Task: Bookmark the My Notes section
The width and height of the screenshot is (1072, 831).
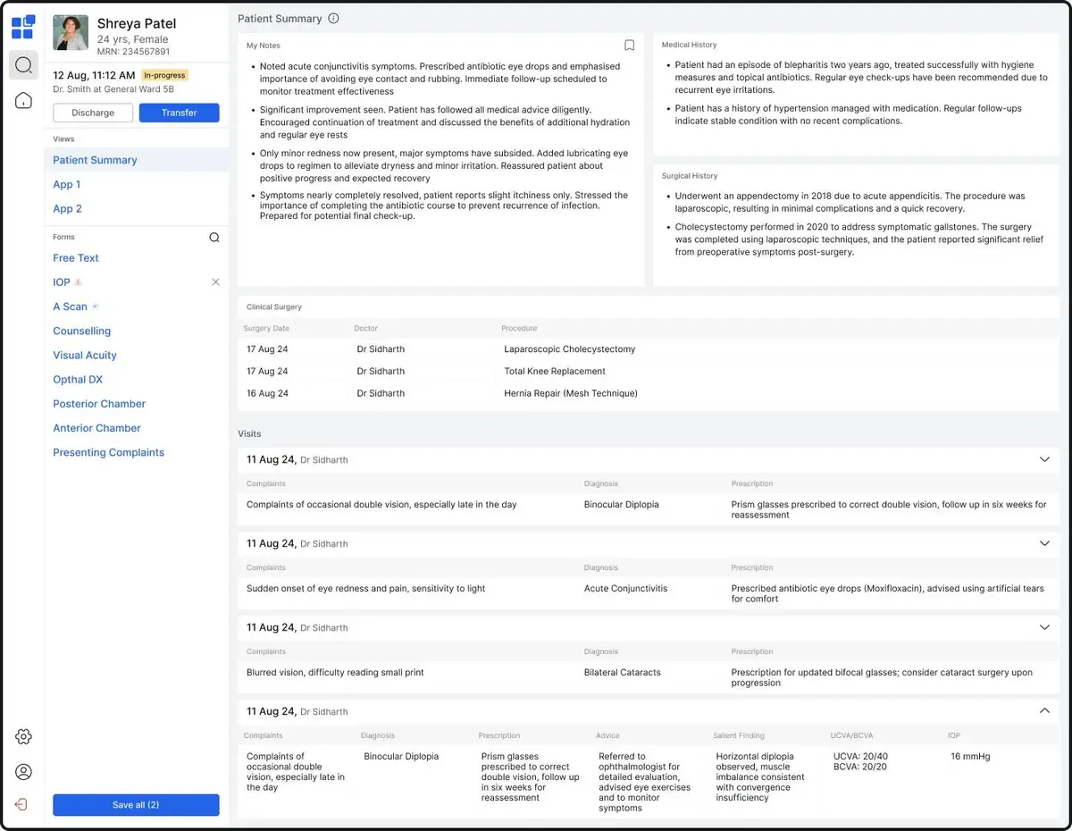Action: click(x=629, y=45)
